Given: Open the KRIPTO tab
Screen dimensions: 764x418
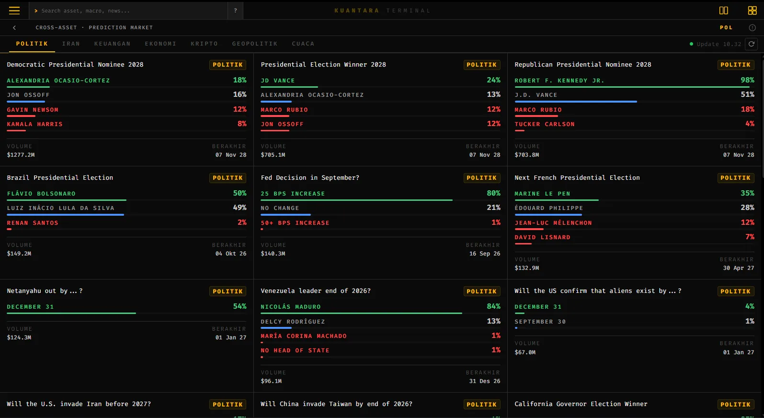Looking at the screenshot, I should 204,44.
